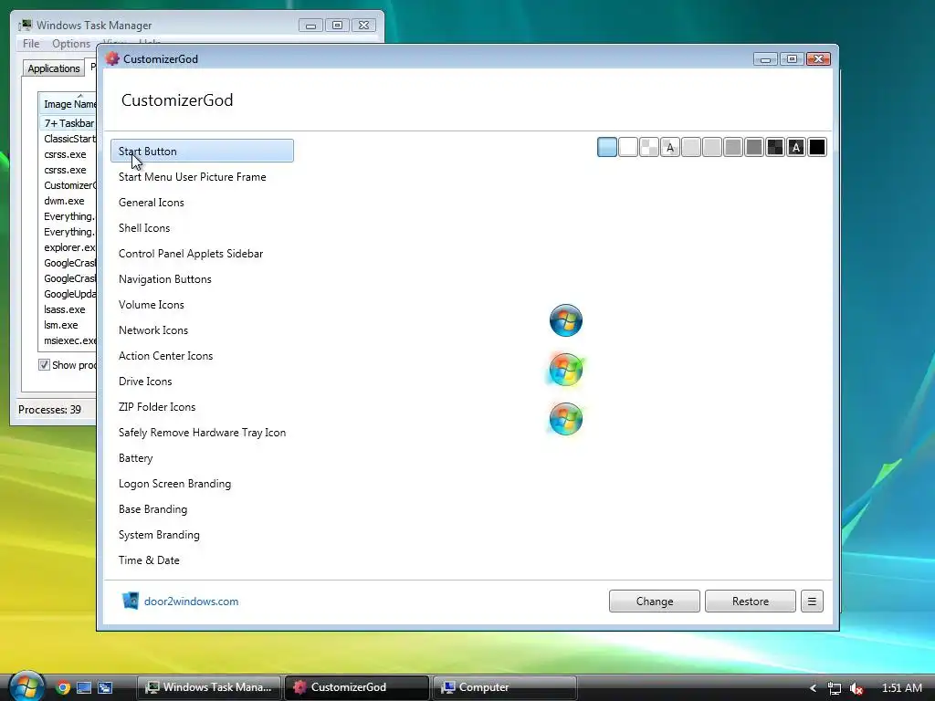Click the door2windows logo icon
Image resolution: width=935 pixels, height=701 pixels.
[x=130, y=601]
